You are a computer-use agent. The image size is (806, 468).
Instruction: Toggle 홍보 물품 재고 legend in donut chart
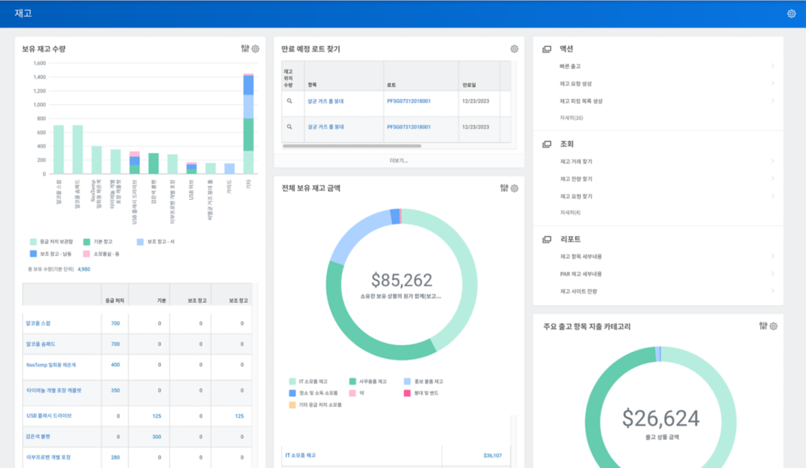[429, 381]
